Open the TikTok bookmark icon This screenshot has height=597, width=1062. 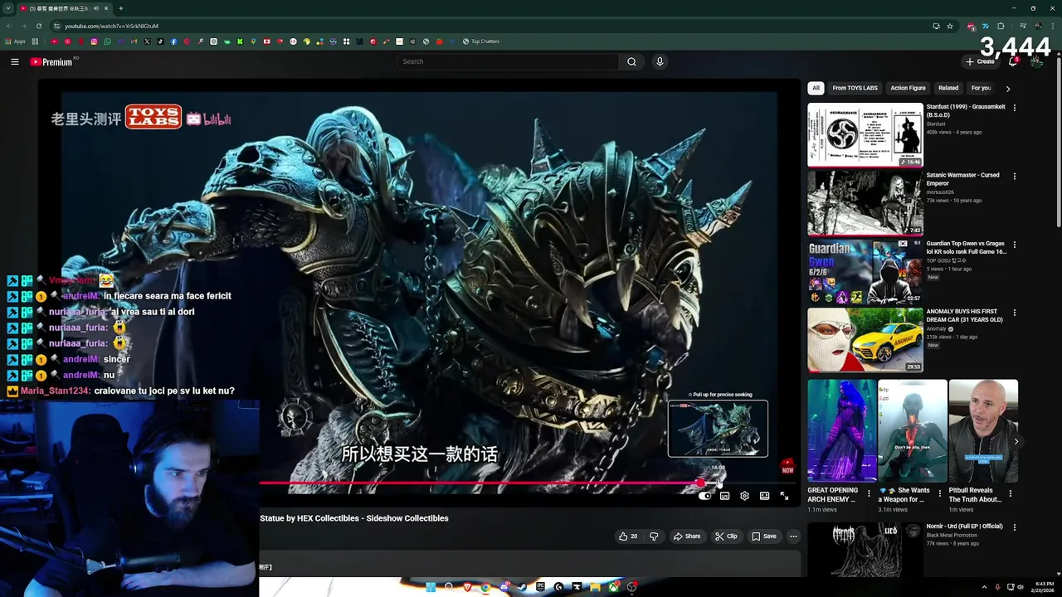[160, 41]
